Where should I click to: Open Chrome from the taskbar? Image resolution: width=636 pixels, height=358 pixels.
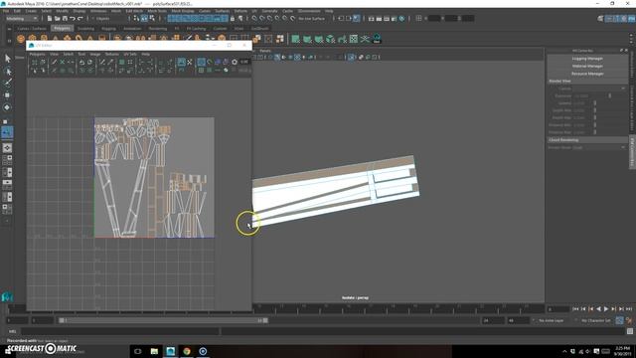tap(187, 351)
